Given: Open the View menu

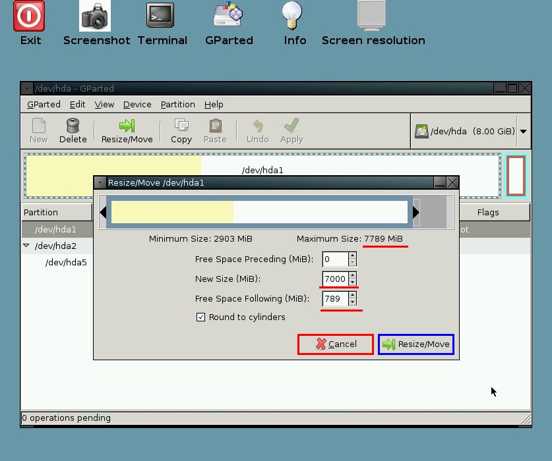Looking at the screenshot, I should click(x=104, y=105).
